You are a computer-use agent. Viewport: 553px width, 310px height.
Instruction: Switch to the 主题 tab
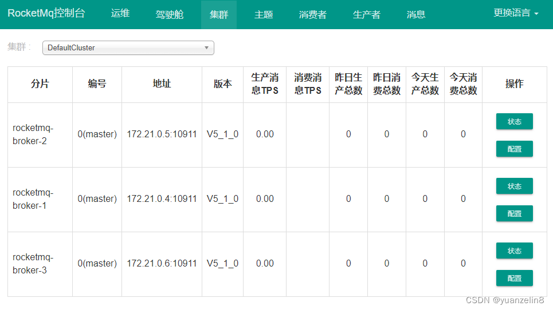(x=264, y=14)
